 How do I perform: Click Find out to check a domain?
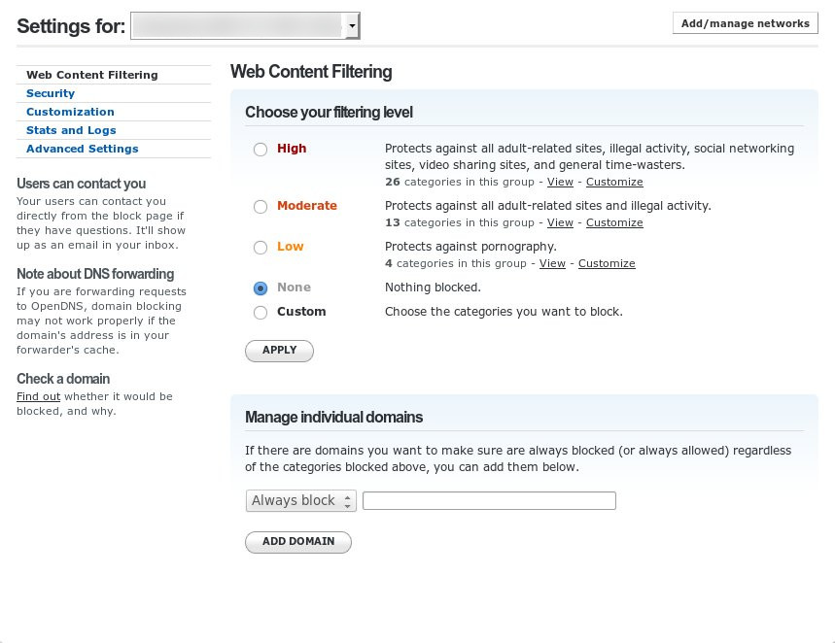click(x=38, y=396)
